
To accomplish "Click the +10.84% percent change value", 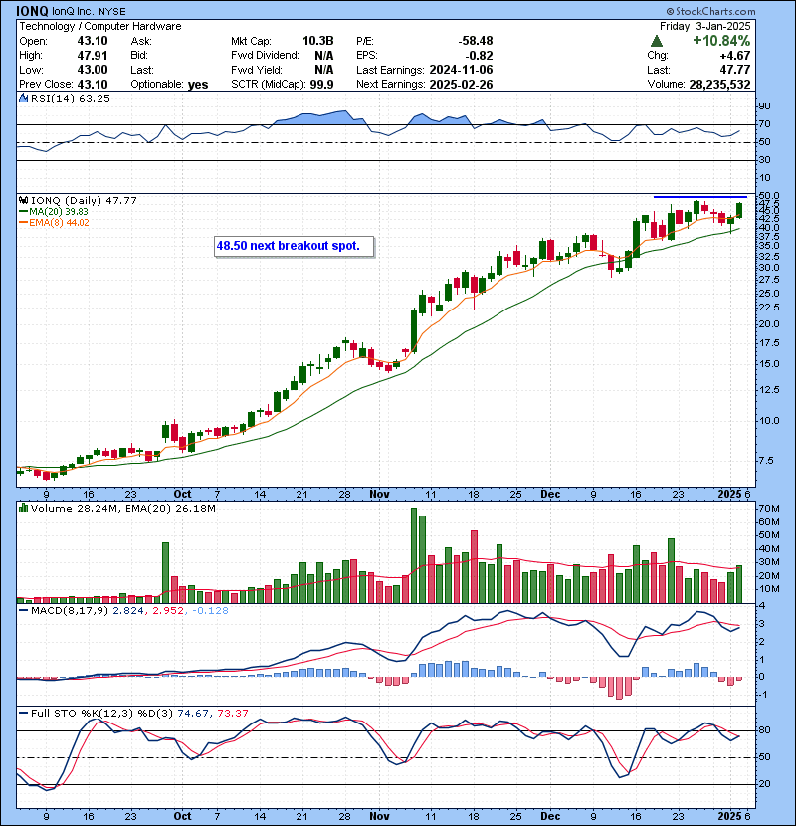I will click(721, 41).
